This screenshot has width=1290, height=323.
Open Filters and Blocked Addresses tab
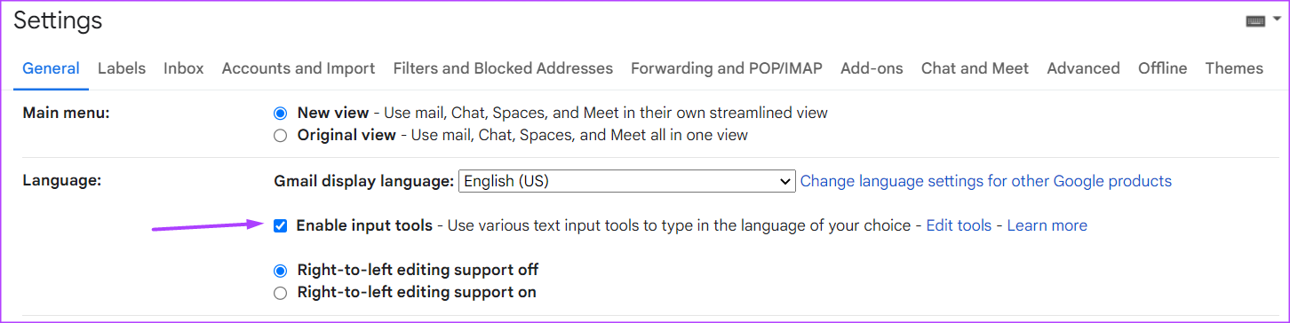[x=503, y=68]
